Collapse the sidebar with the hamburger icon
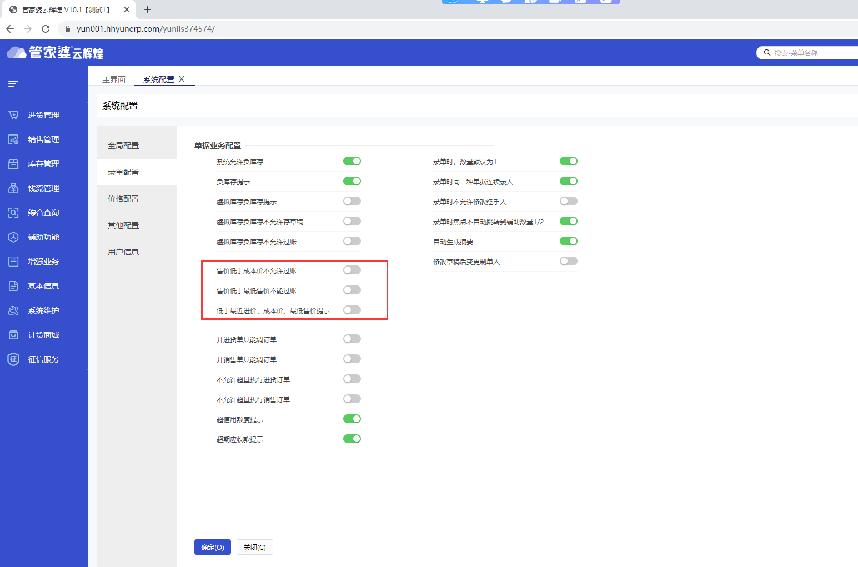This screenshot has width=858, height=567. 13,84
